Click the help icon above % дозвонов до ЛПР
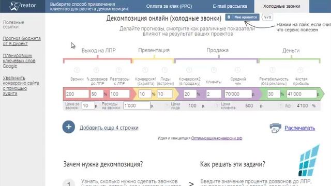 point(96,70)
